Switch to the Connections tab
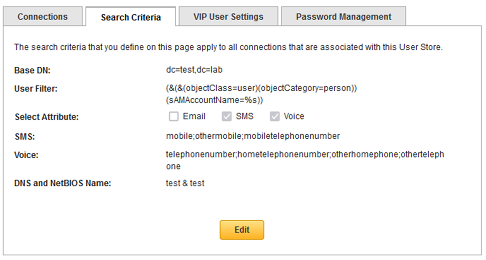486x260 pixels. click(43, 17)
